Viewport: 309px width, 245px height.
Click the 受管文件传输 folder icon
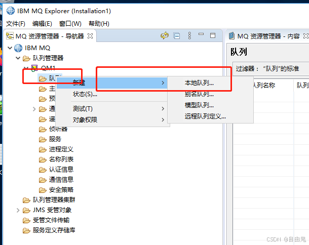26,220
